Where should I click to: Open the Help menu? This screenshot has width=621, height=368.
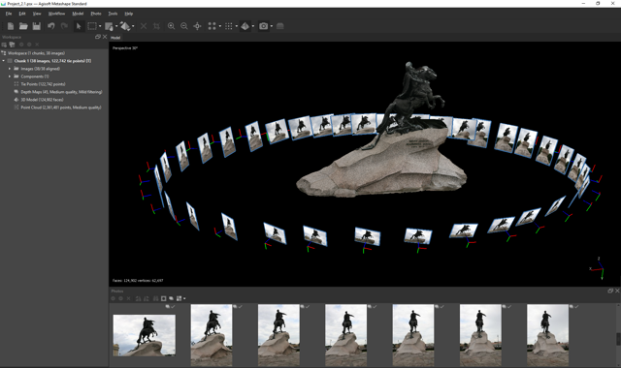coord(129,14)
